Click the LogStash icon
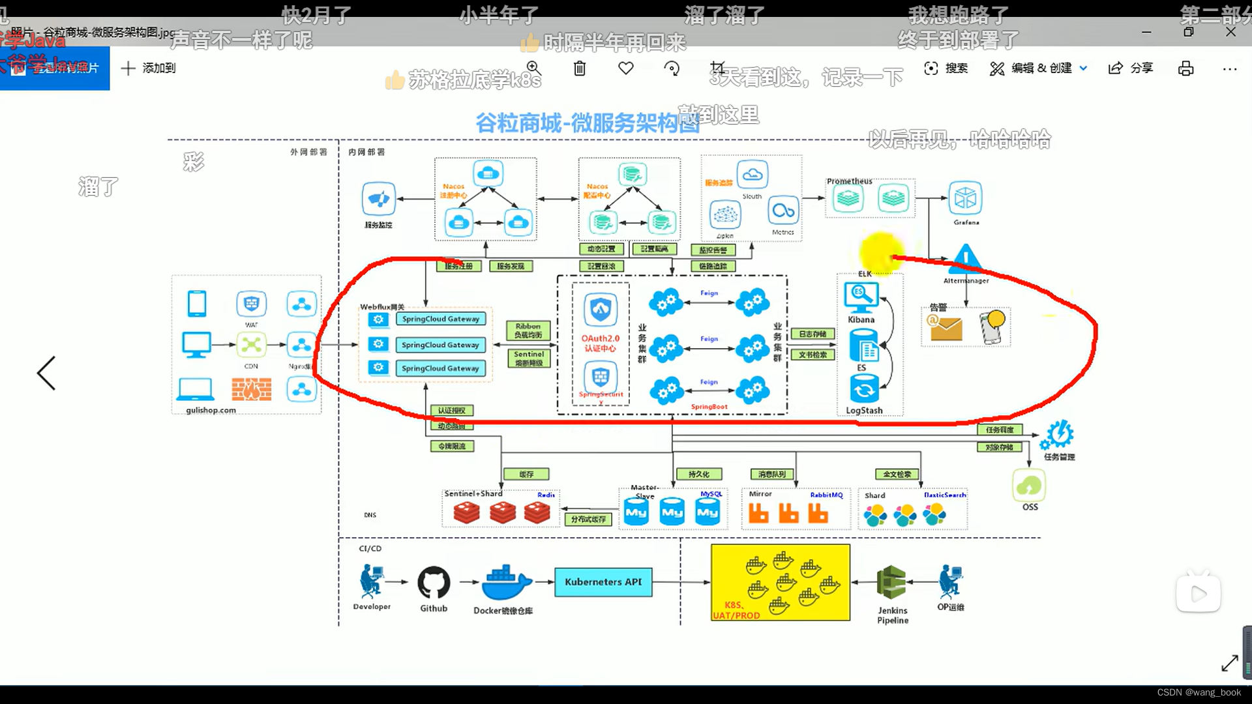The height and width of the screenshot is (704, 1252). pos(864,389)
